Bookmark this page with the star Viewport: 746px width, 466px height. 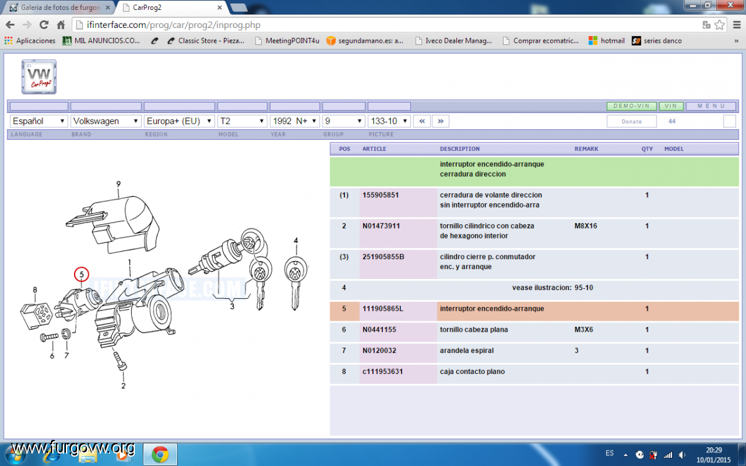pos(719,25)
